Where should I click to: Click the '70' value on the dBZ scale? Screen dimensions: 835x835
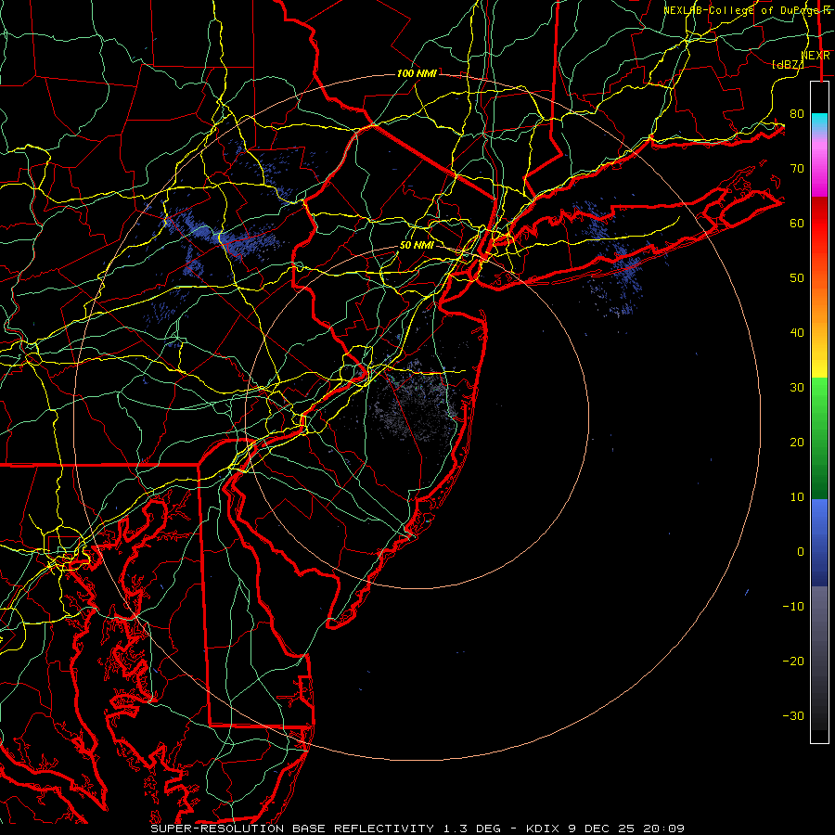797,168
